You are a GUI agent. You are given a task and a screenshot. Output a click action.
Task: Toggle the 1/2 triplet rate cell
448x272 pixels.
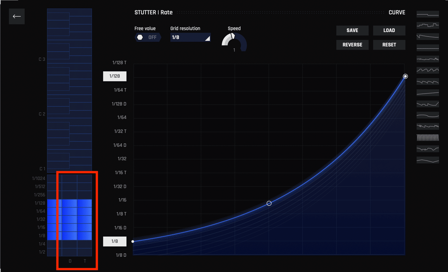point(84,252)
